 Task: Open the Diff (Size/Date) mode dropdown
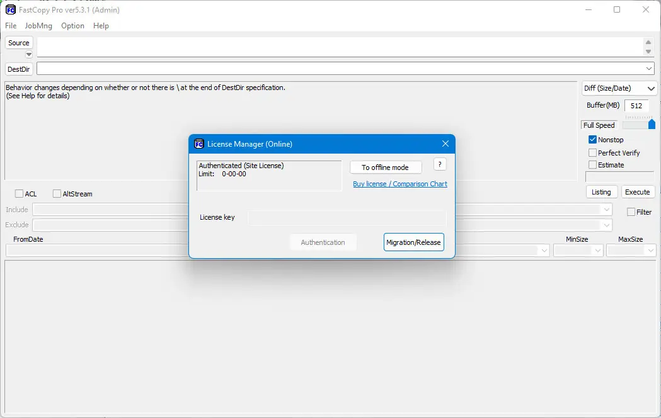619,88
